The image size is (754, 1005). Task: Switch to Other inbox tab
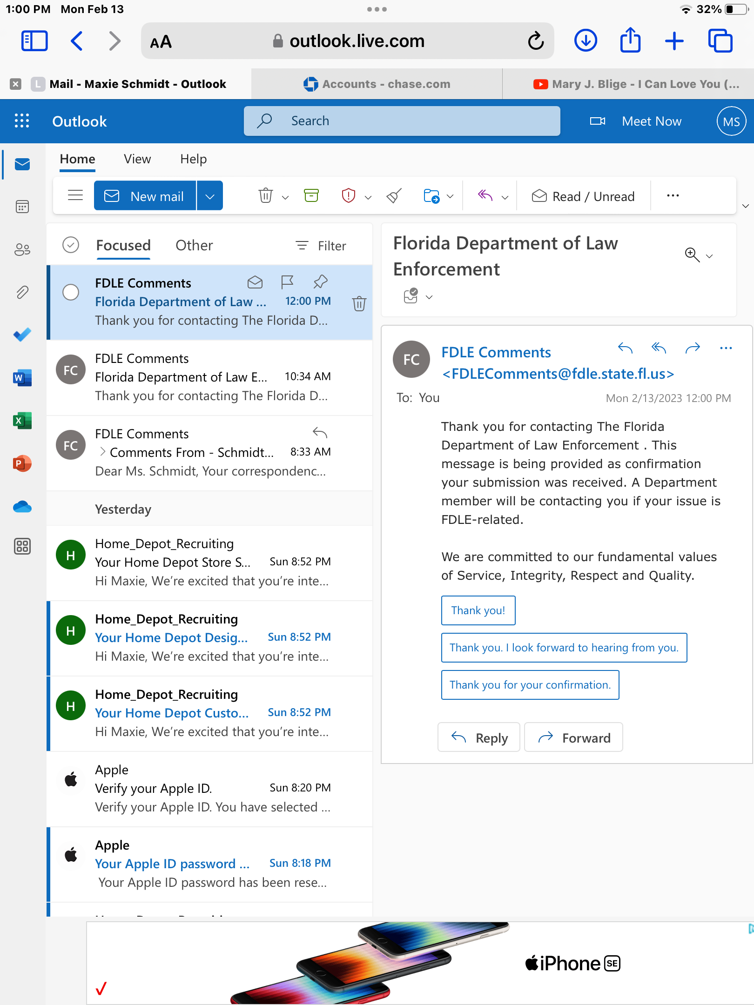tap(194, 245)
